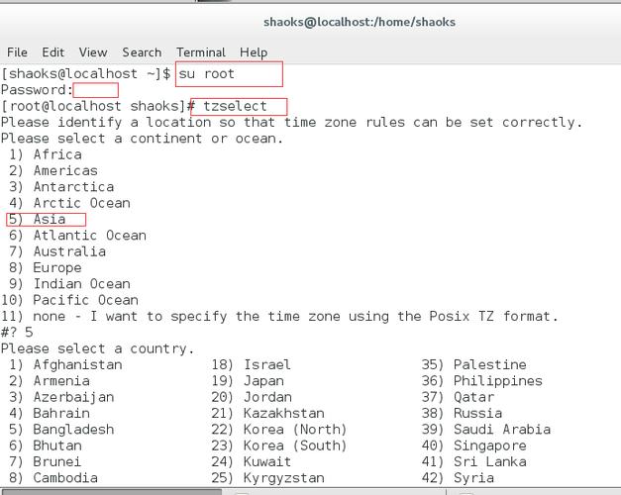Click the window title shaoks@localhost:/home/shaoks
The height and width of the screenshot is (495, 621).
point(360,22)
